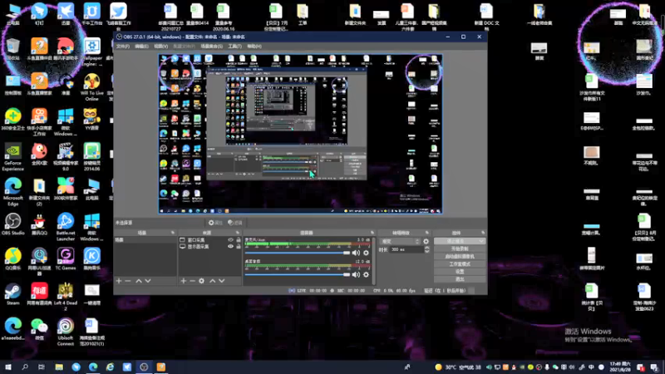Open the 编辑(E) menu in OBS
The image size is (665, 374).
(141, 47)
